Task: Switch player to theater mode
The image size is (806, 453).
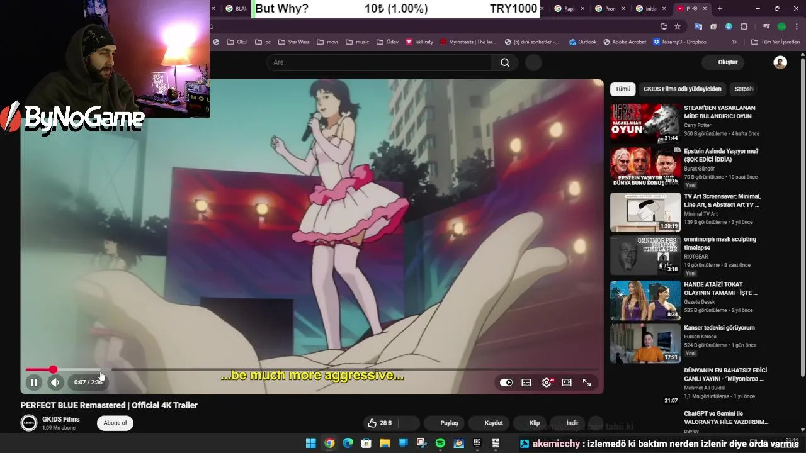Action: pos(567,383)
